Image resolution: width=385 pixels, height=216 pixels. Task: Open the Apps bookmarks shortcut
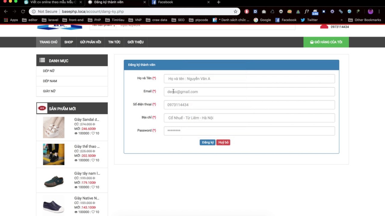tap(11, 20)
